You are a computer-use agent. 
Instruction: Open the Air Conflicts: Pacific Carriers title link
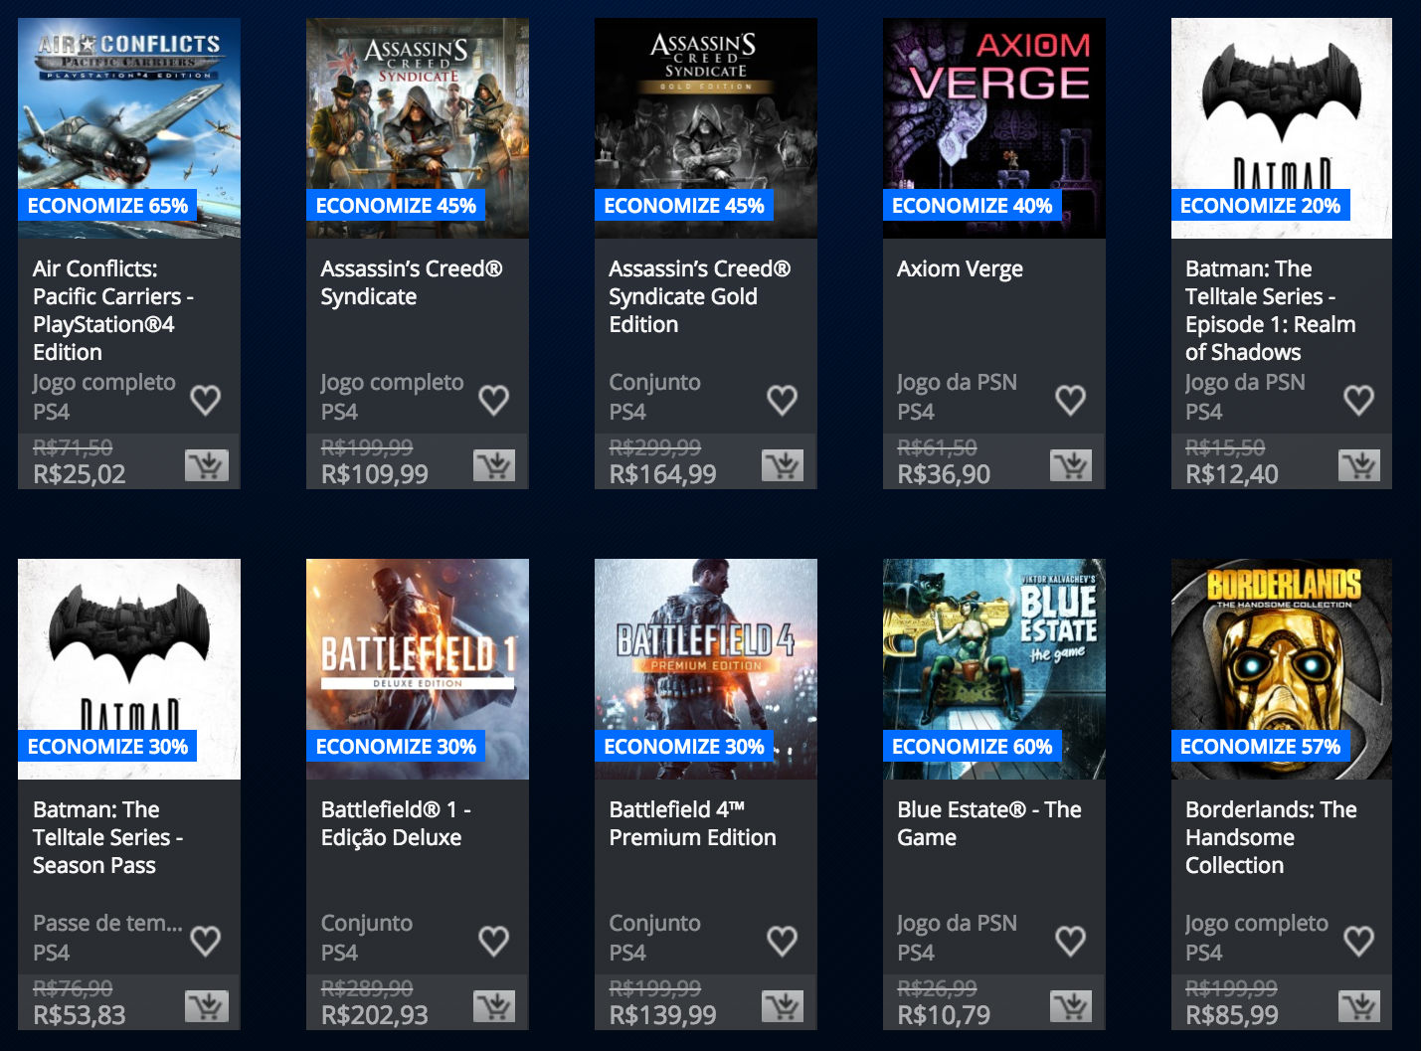113,310
